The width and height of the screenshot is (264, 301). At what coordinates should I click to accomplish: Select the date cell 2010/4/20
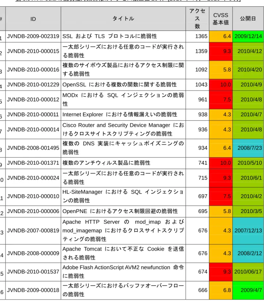coord(248,70)
